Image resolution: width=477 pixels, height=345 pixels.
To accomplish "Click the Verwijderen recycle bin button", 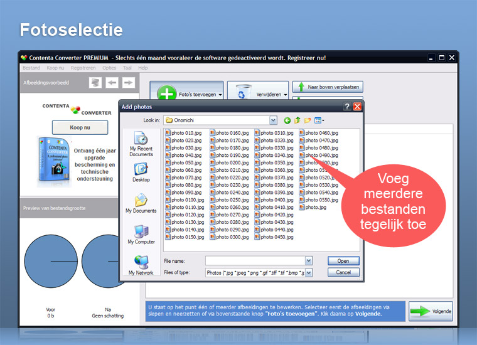I will (258, 90).
